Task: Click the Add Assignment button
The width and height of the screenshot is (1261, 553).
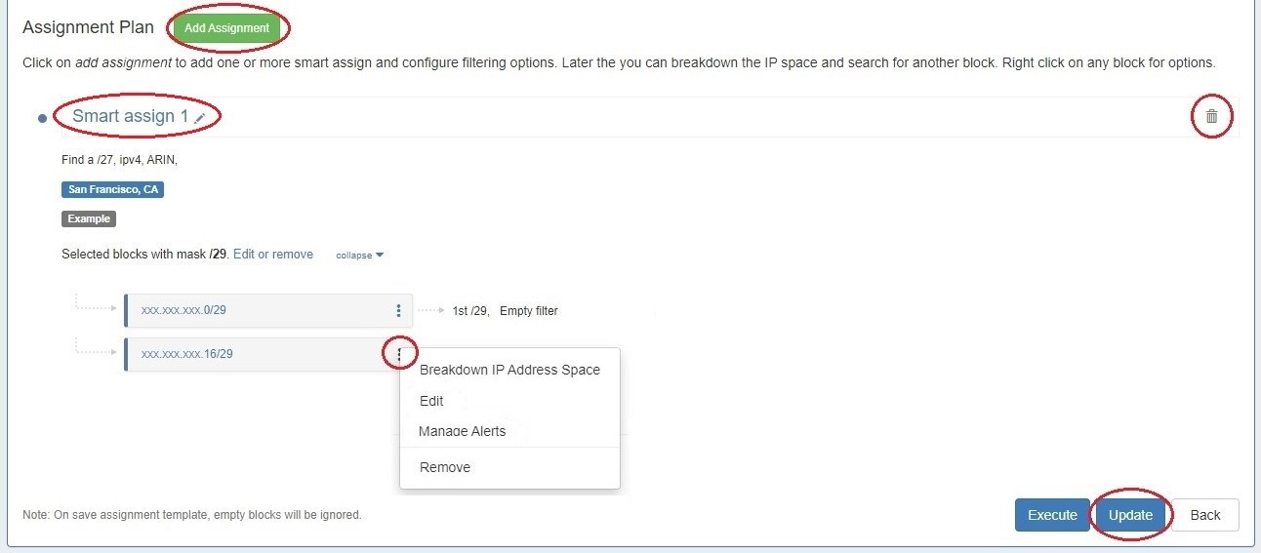Action: tap(226, 28)
